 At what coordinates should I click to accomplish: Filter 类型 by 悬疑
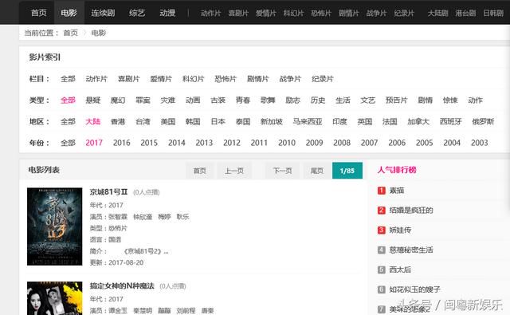point(93,100)
